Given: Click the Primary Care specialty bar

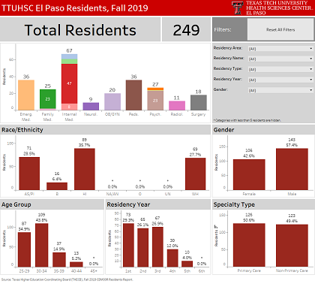Looking at the screenshot, I should pyautogui.click(x=249, y=245).
